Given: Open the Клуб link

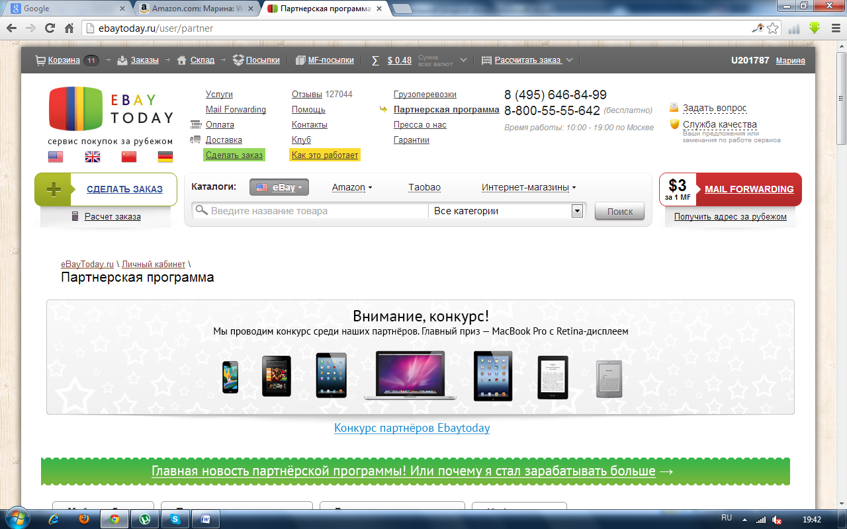Looking at the screenshot, I should tap(301, 140).
